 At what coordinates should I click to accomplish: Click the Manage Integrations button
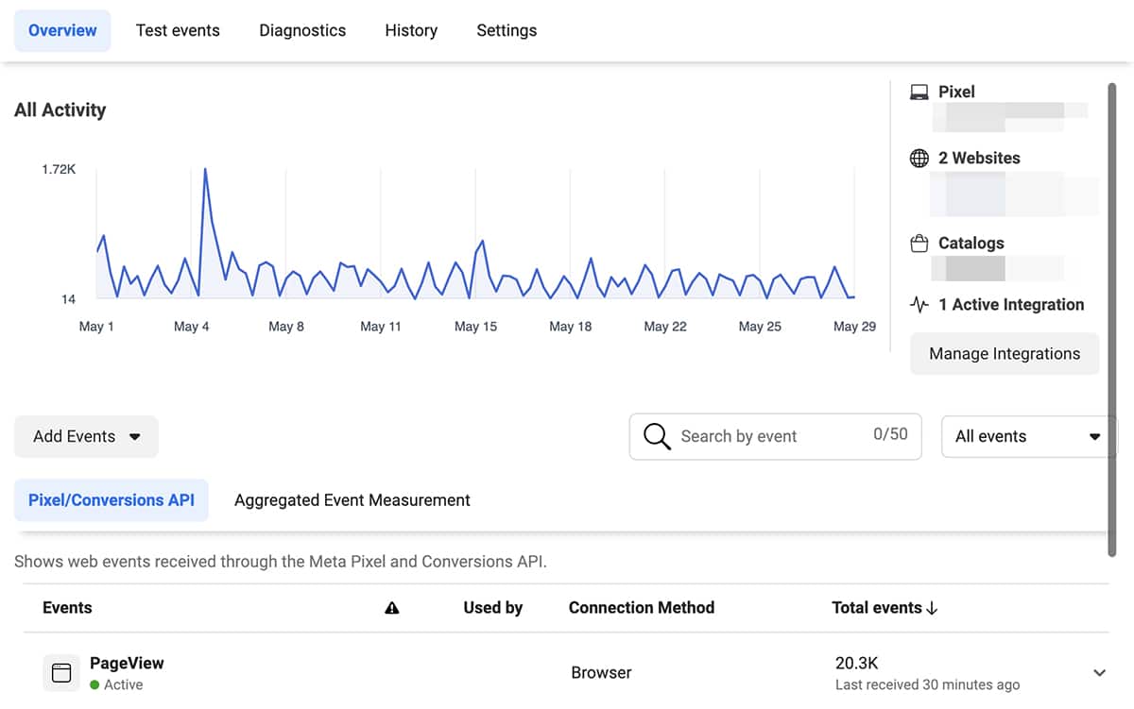1005,354
